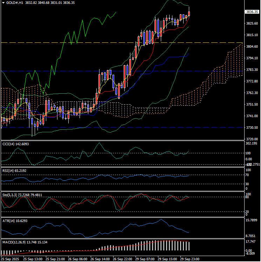Click the 3772.80 price scale value
This screenshot has width=261, height=262.
coord(252,81)
